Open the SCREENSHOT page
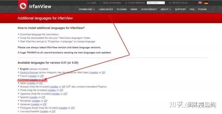 pos(149,9)
